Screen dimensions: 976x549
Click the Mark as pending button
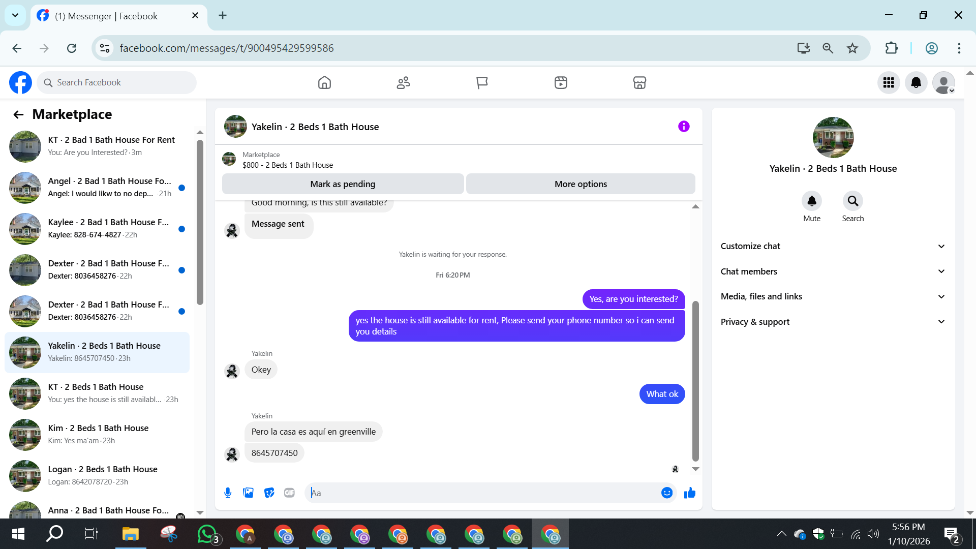pyautogui.click(x=343, y=184)
